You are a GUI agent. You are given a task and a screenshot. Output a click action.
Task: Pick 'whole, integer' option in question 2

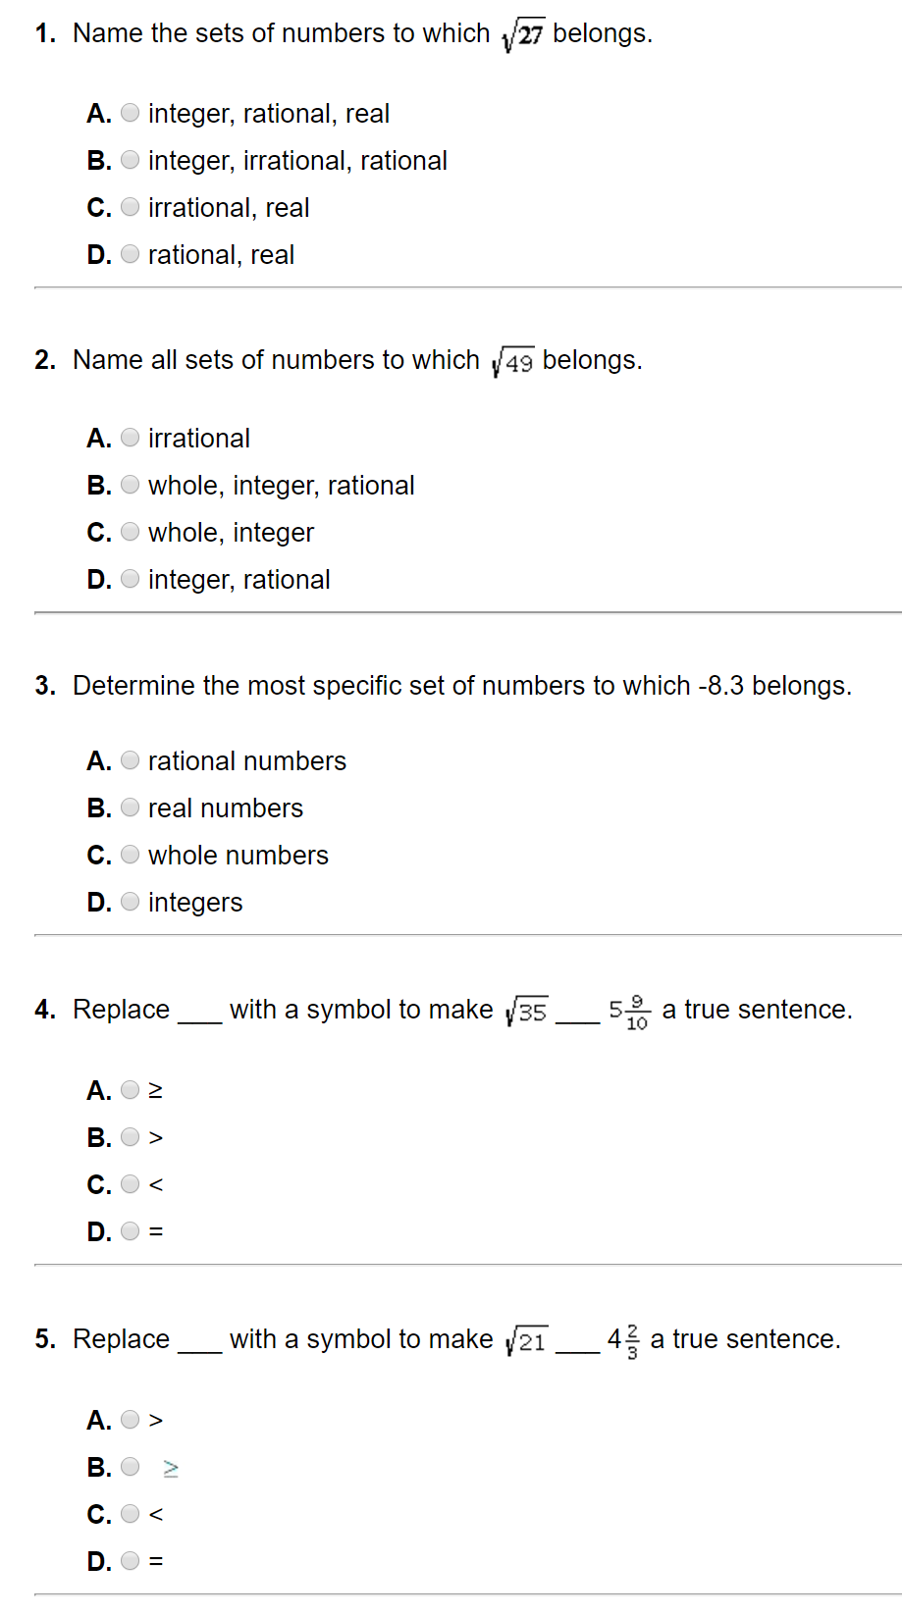click(x=131, y=532)
